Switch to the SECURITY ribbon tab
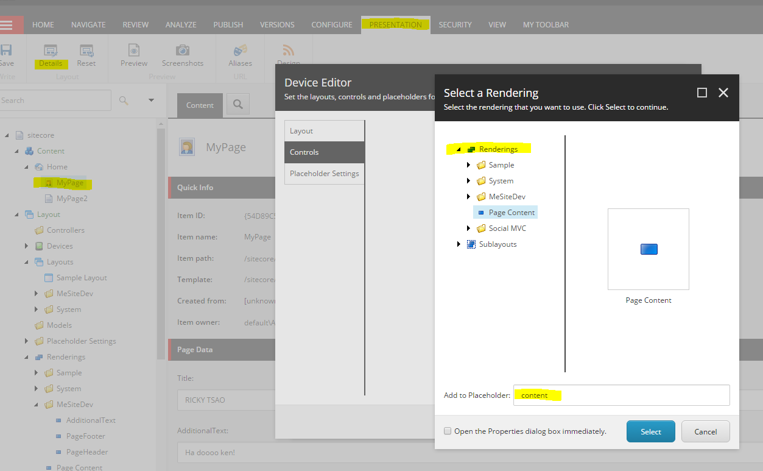Viewport: 763px width, 471px height. (x=455, y=25)
